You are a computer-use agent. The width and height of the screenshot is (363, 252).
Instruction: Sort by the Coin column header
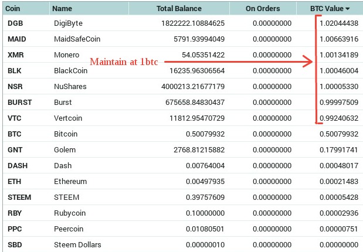tap(13, 9)
